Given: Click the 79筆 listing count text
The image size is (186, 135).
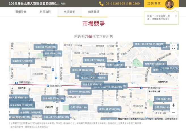Looking at the screenshot, I should pyautogui.click(x=88, y=37).
